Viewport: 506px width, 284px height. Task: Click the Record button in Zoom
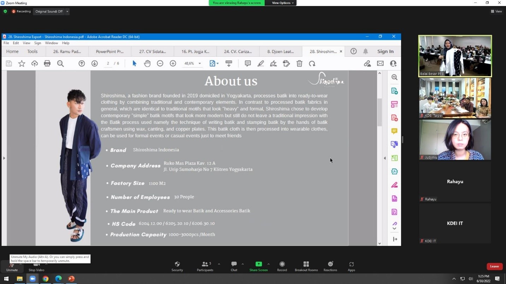coord(282,267)
